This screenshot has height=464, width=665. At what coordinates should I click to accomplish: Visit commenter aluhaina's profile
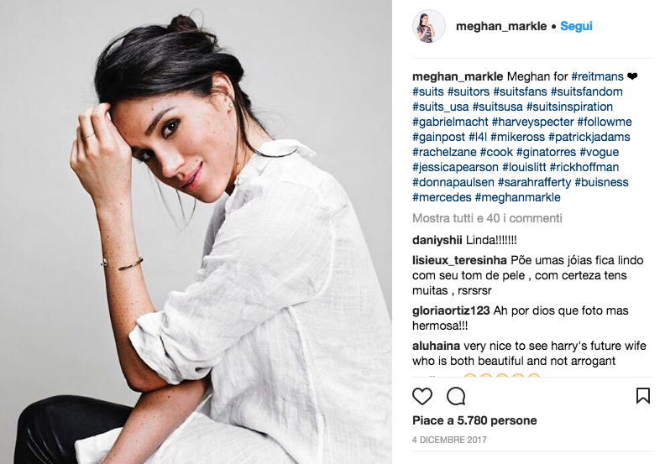tap(436, 346)
